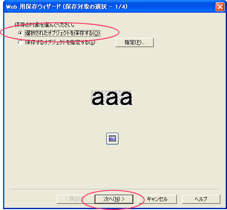Click the 1/4 step indicator in title

pyautogui.click(x=120, y=7)
